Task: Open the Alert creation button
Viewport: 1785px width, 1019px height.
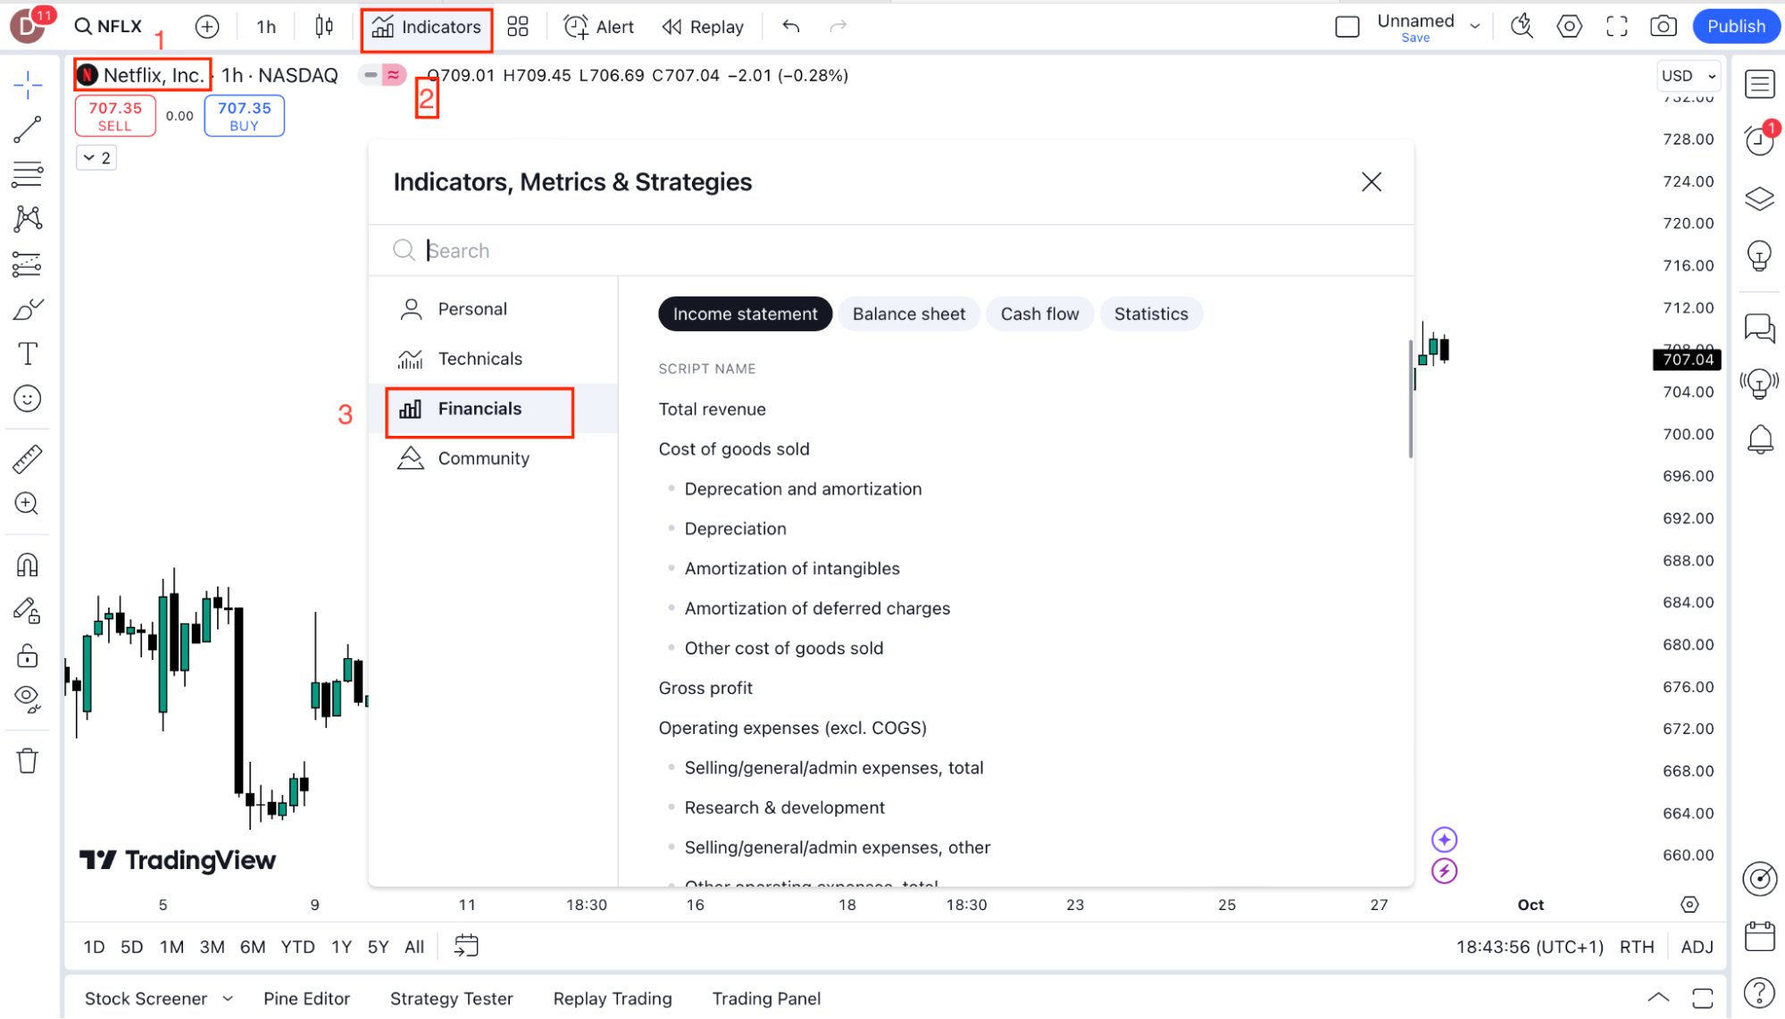Action: coord(599,27)
